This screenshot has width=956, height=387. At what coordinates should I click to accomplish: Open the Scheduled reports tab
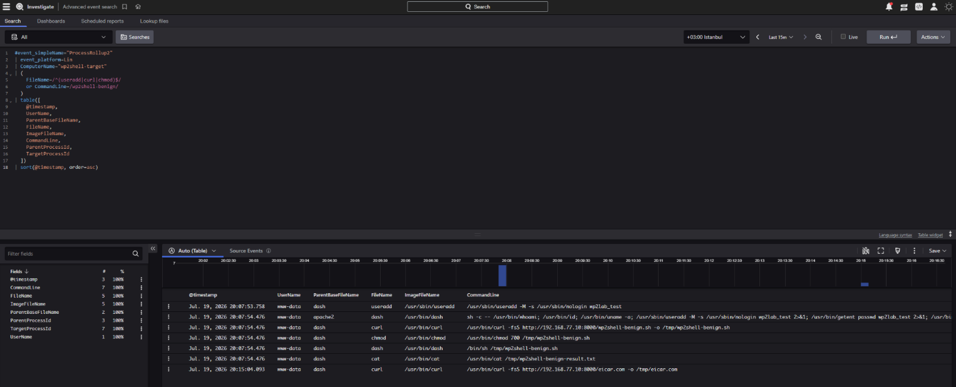pos(102,21)
